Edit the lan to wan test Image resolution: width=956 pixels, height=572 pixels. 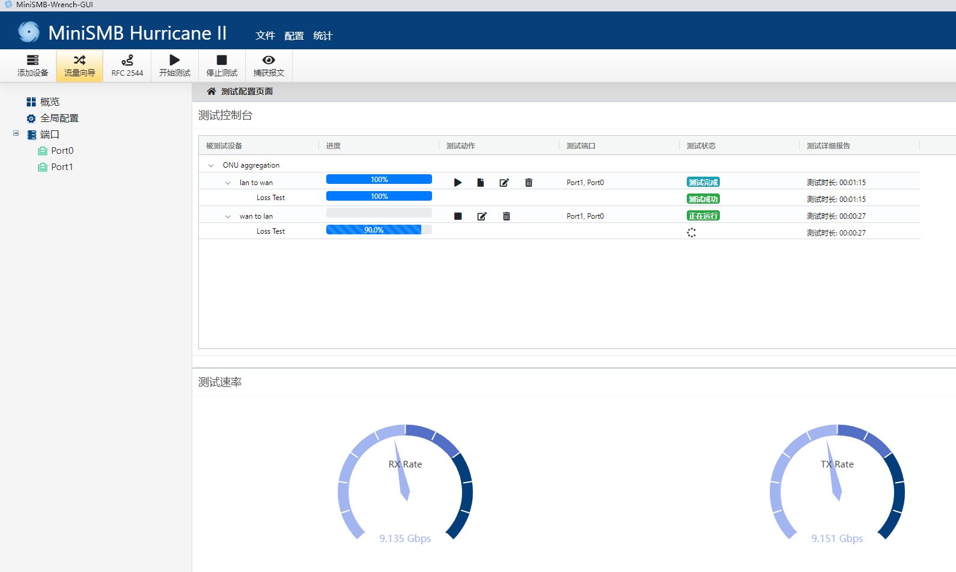pyautogui.click(x=504, y=183)
